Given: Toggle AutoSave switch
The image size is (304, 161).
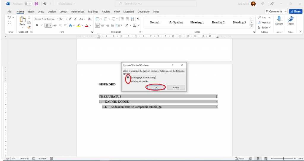Looking at the screenshot, I should point(28,4).
